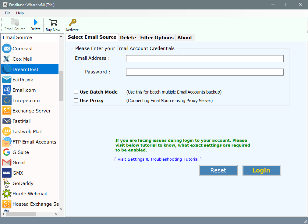Viewport: 308px width, 224px height.
Task: Select the DreamHost moon icon
Action: [7, 69]
